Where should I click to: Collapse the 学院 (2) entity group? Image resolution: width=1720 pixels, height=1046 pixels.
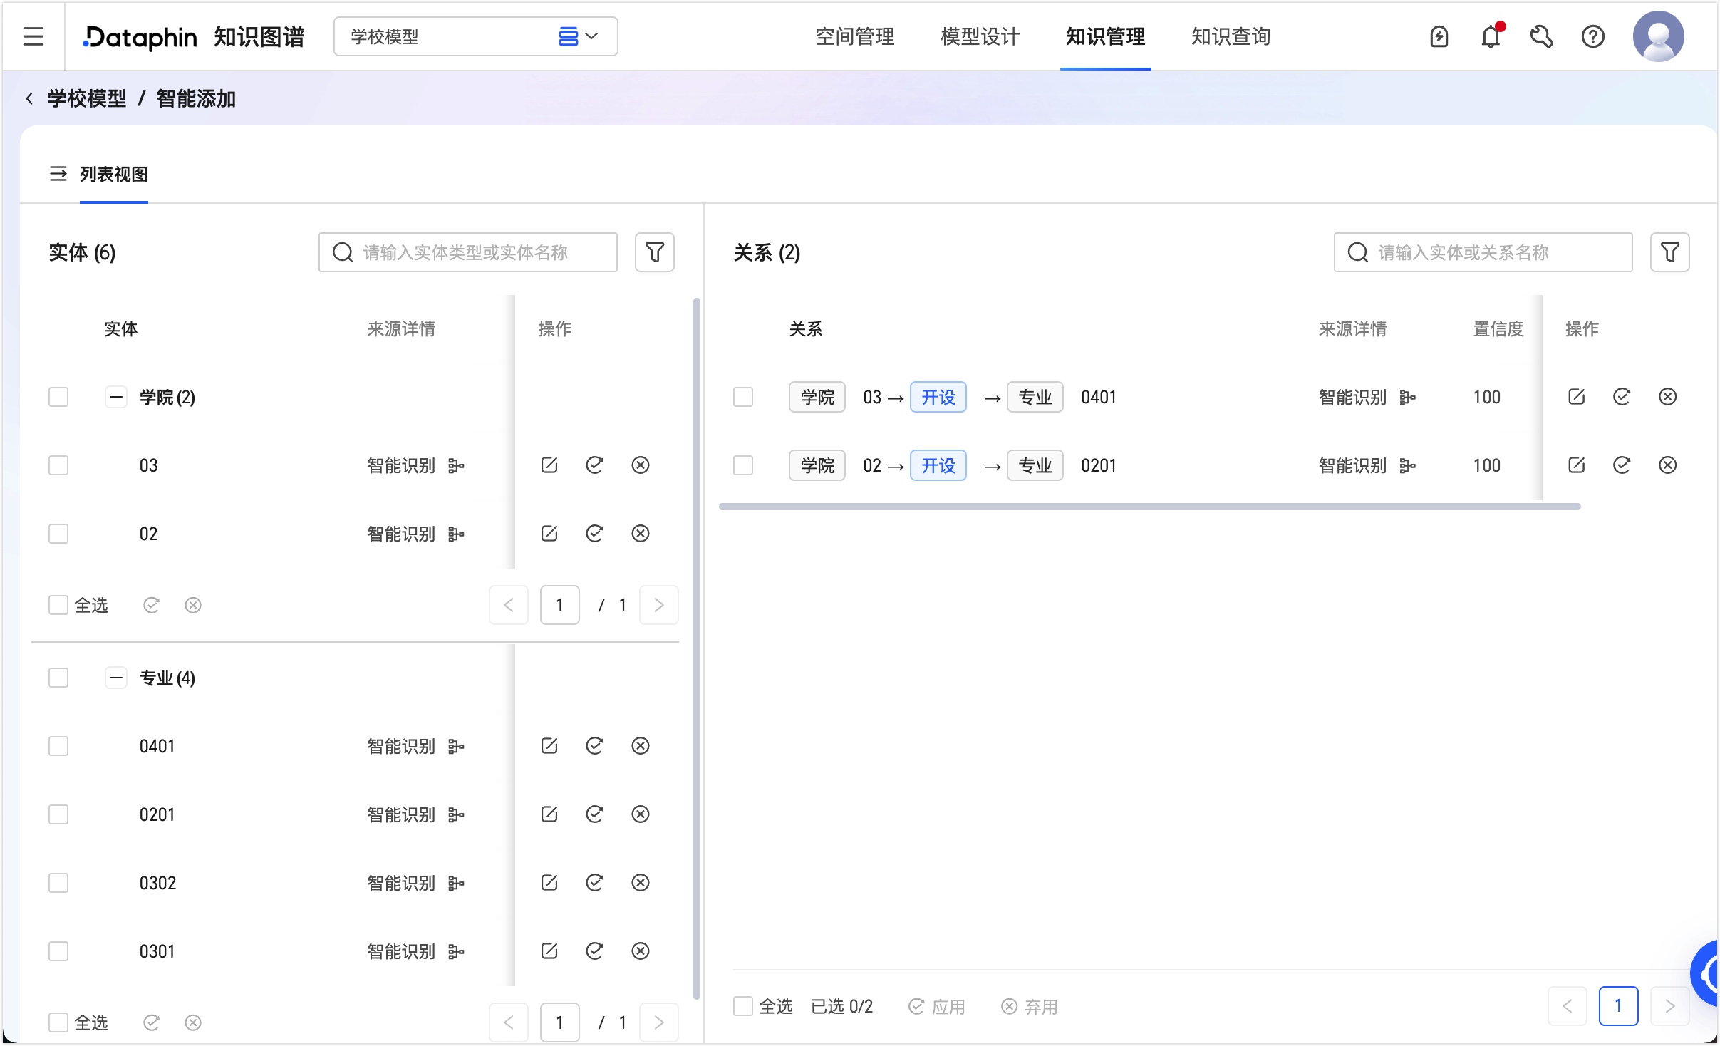pyautogui.click(x=116, y=397)
